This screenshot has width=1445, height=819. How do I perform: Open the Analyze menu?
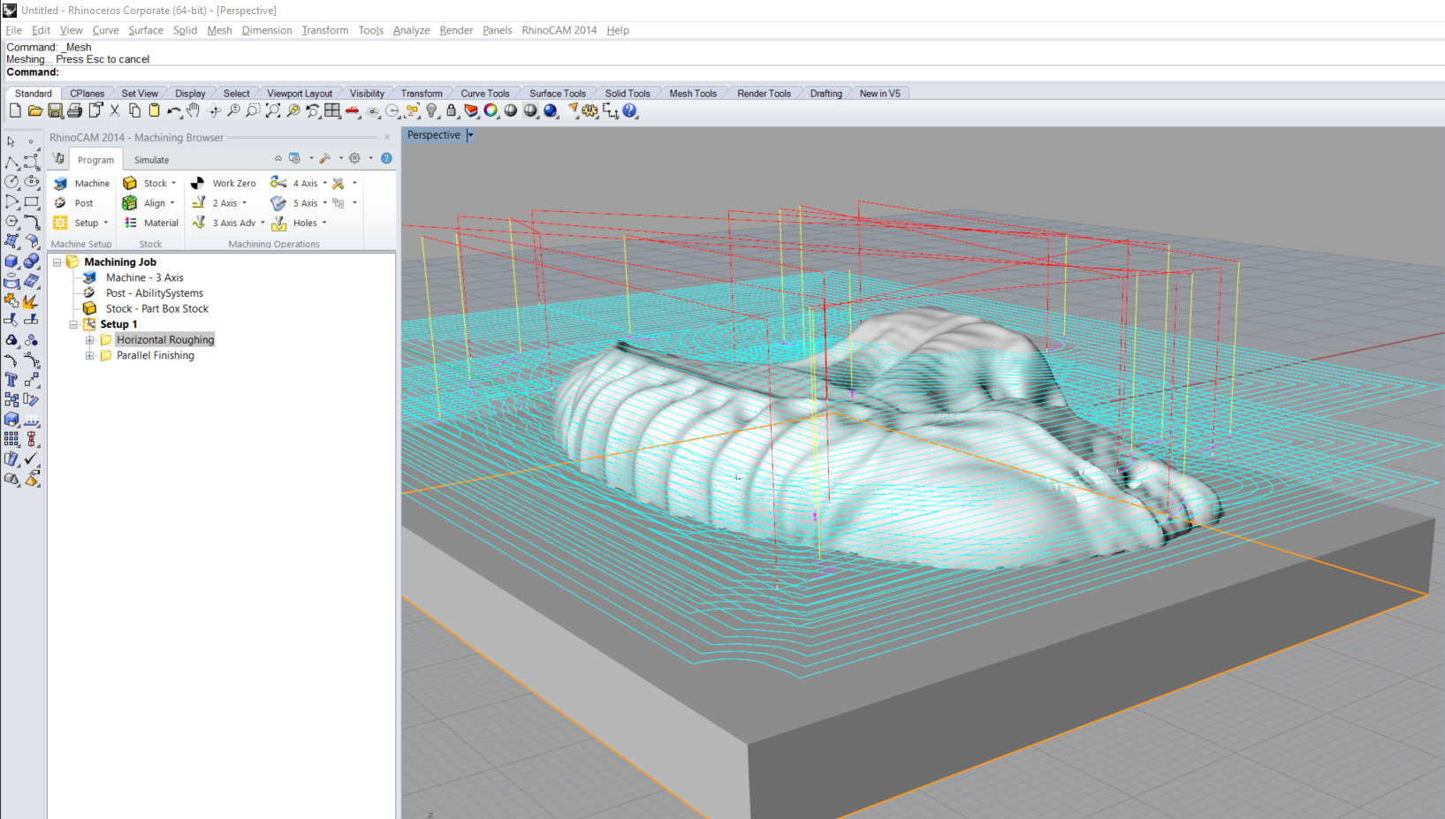click(411, 30)
